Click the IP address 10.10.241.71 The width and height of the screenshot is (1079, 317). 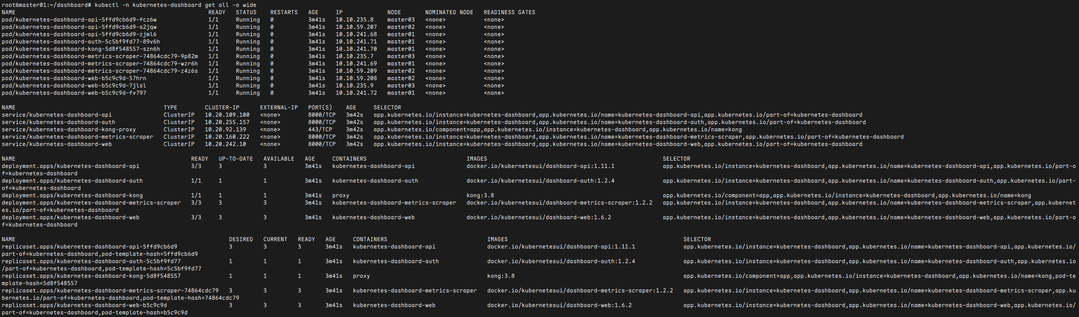(x=356, y=42)
